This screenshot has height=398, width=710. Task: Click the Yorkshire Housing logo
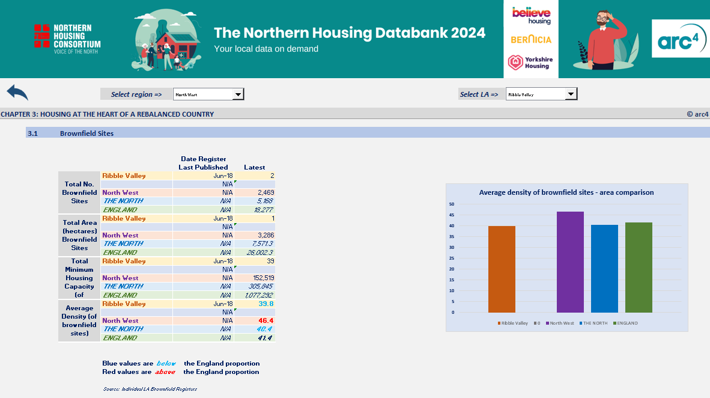[531, 62]
